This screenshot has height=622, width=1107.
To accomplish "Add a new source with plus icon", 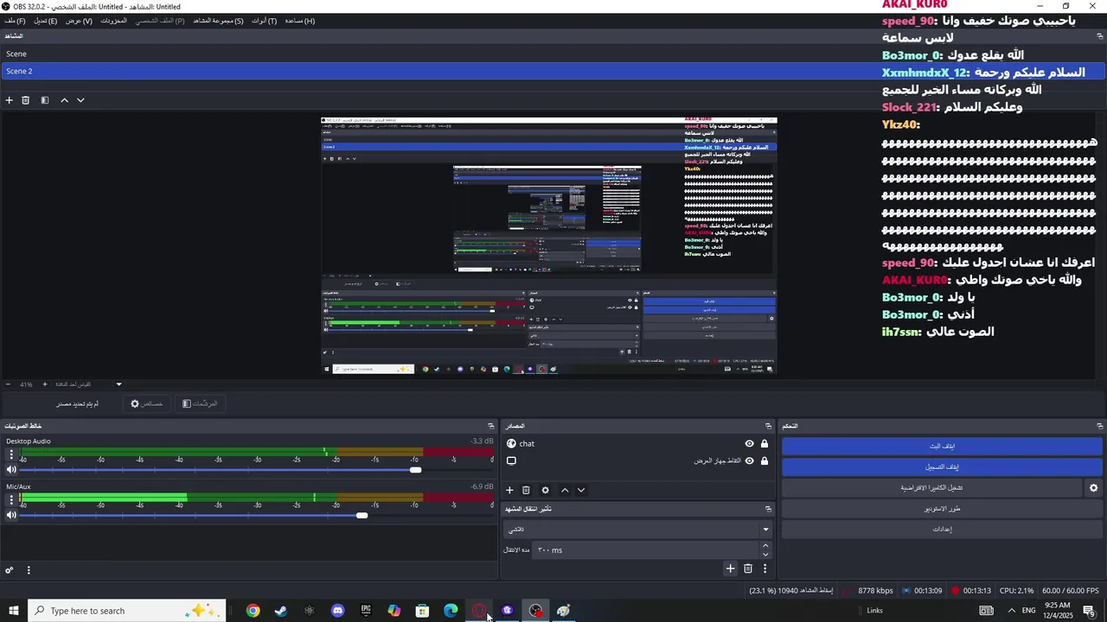I will pyautogui.click(x=509, y=490).
